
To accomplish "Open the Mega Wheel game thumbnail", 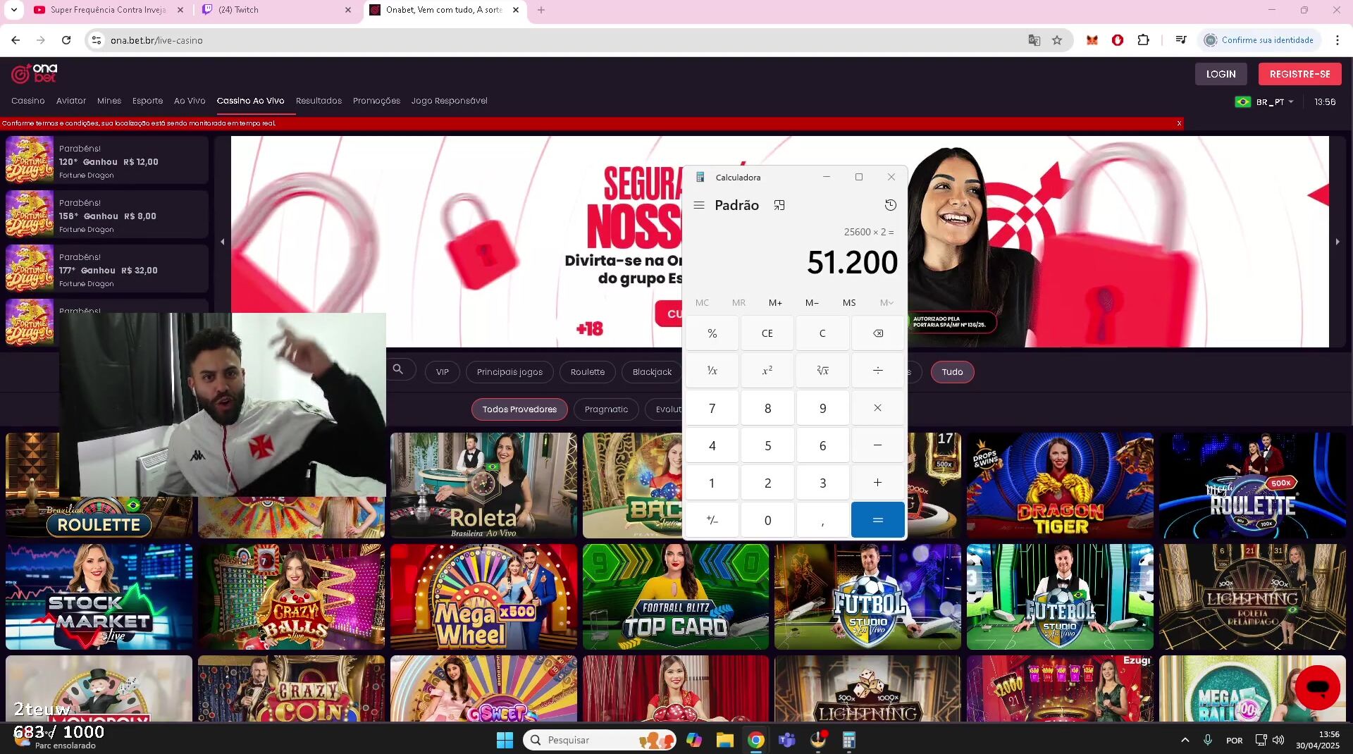I will tap(483, 597).
